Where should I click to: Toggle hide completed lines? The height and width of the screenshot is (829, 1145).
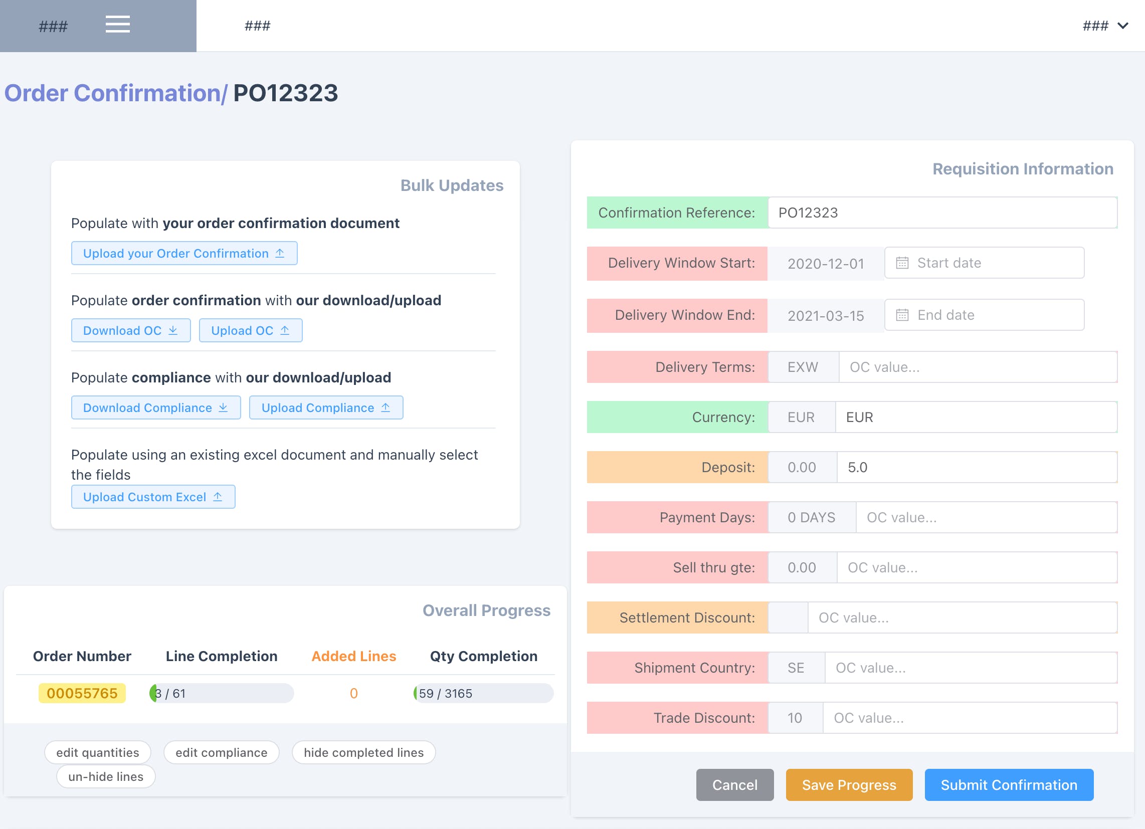(363, 752)
